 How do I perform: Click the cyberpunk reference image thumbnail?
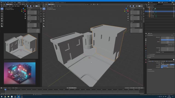pyautogui.click(x=20, y=73)
